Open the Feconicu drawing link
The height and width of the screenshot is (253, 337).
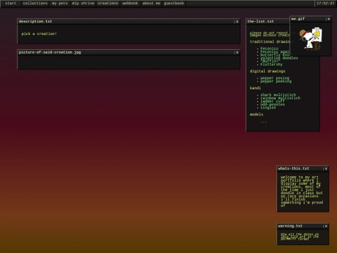pyautogui.click(x=270, y=49)
